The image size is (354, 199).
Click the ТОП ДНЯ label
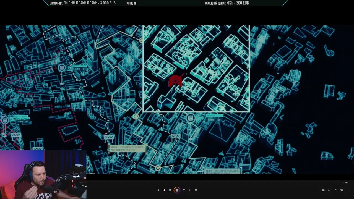131,3
